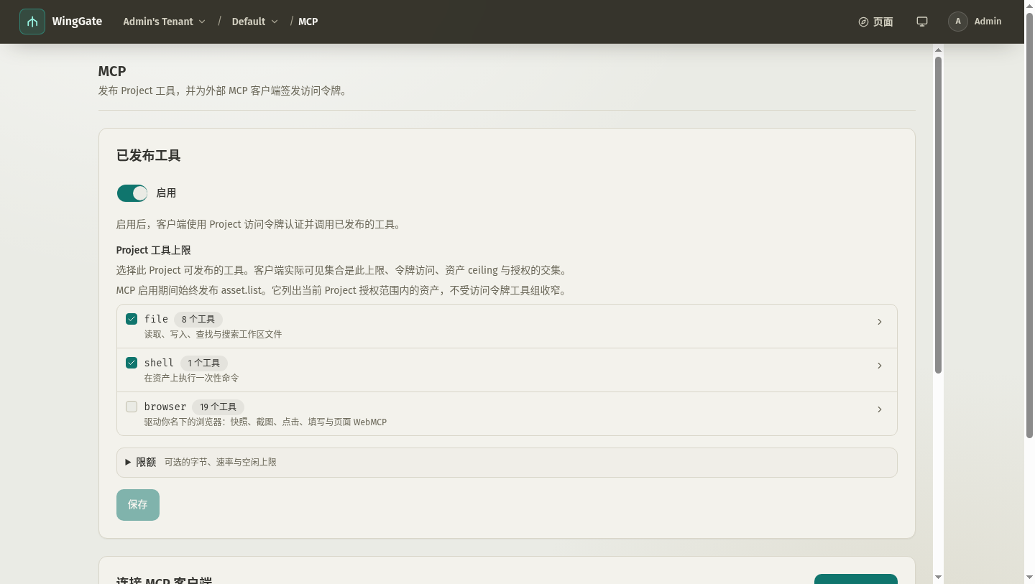Expand the file row chevron
Viewport: 1035px width, 584px height.
tap(879, 322)
